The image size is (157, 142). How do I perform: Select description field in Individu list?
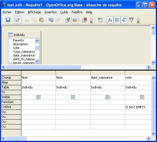pos(20,44)
